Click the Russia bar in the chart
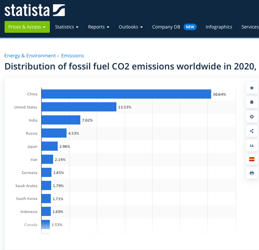Screen dimensions: 259x250 (54, 133)
